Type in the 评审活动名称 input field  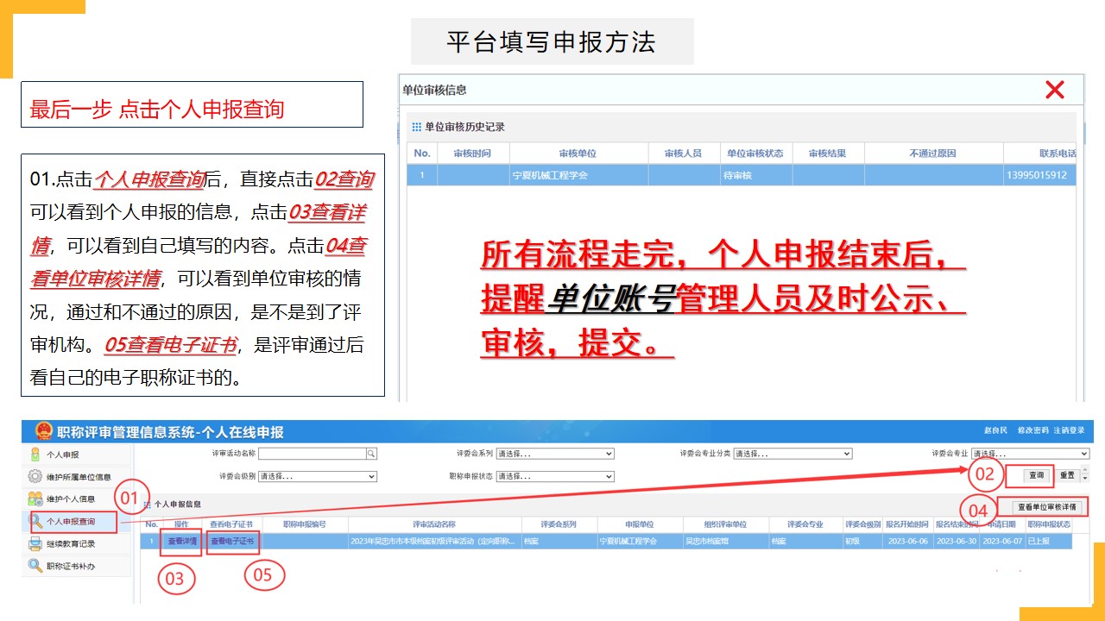(x=312, y=454)
